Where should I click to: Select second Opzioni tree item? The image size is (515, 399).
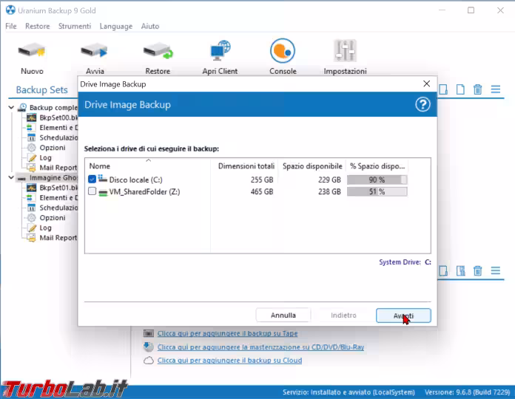click(53, 218)
